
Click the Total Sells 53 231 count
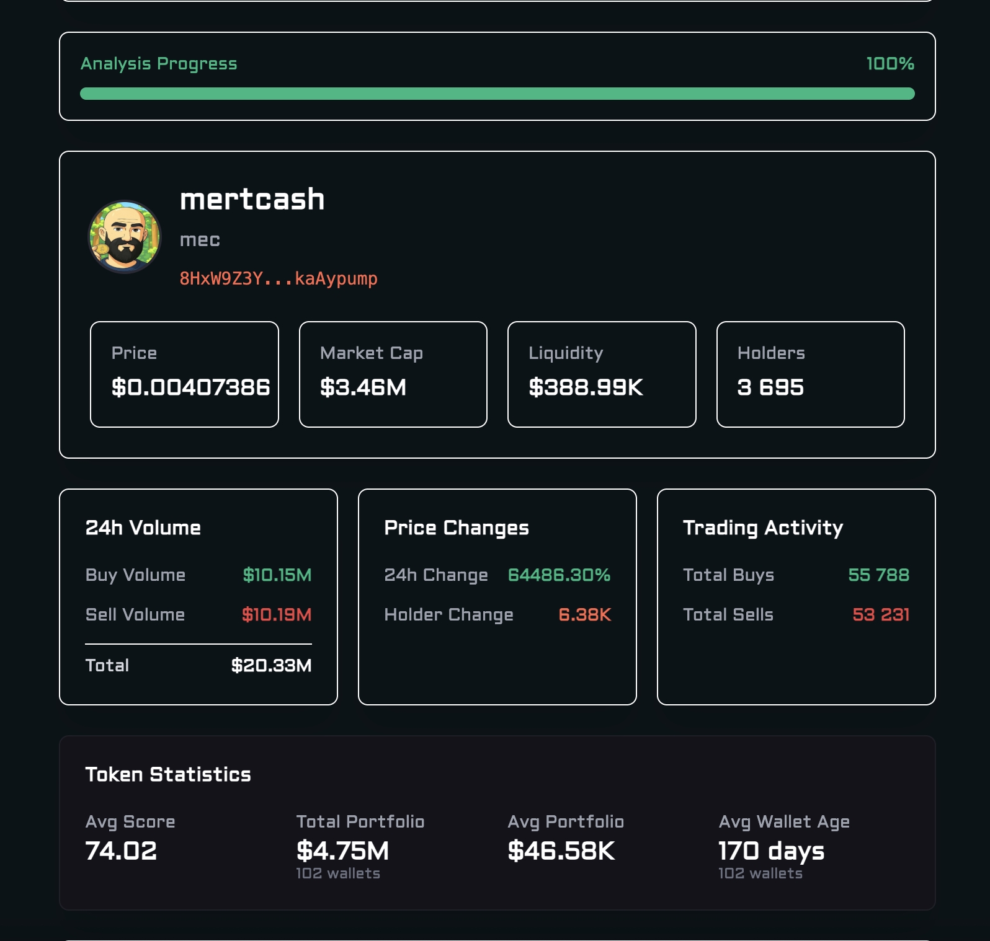pyautogui.click(x=880, y=615)
